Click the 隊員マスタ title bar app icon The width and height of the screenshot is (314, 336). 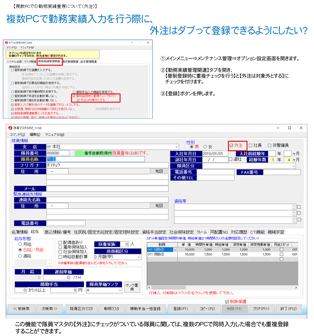(x=11, y=128)
